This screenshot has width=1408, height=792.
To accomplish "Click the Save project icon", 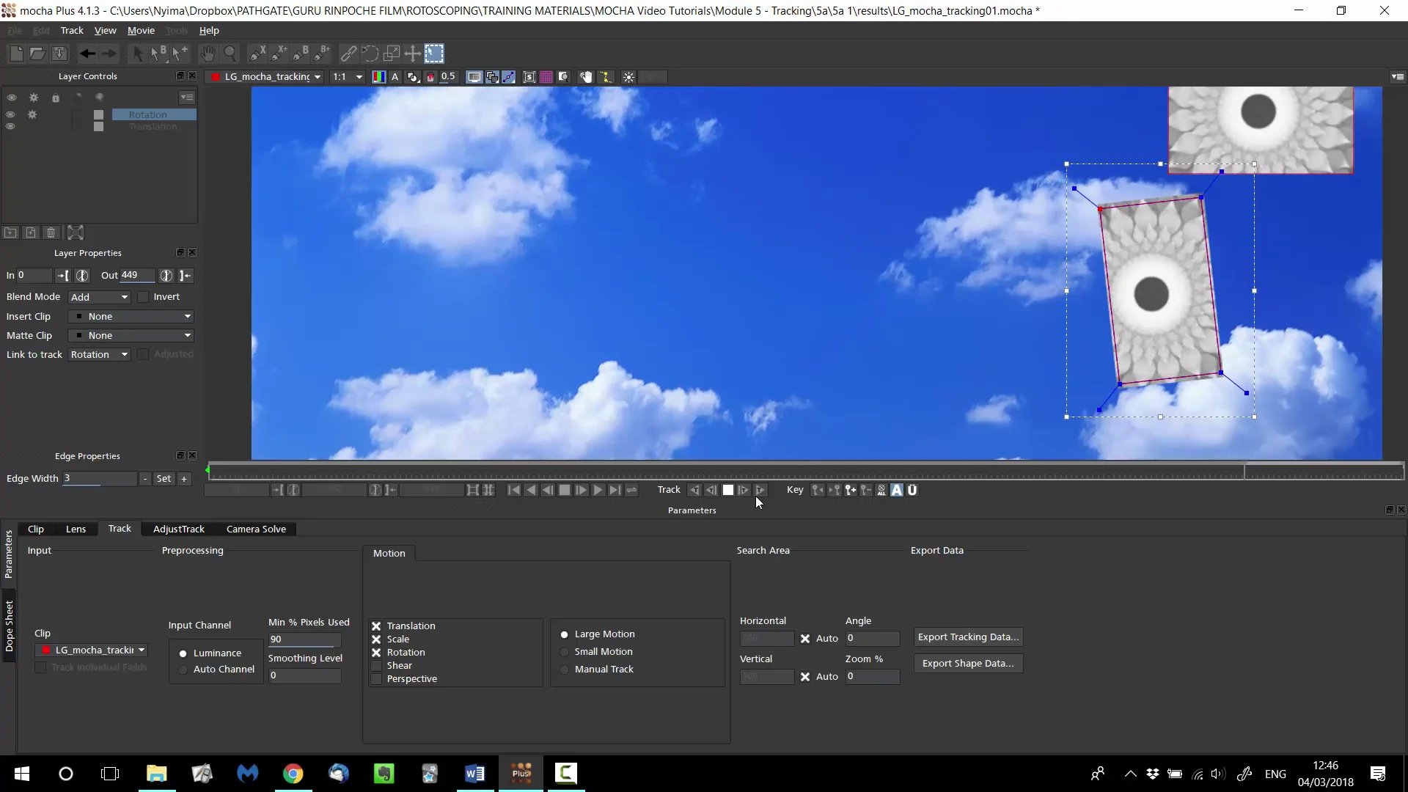I will click(x=59, y=54).
